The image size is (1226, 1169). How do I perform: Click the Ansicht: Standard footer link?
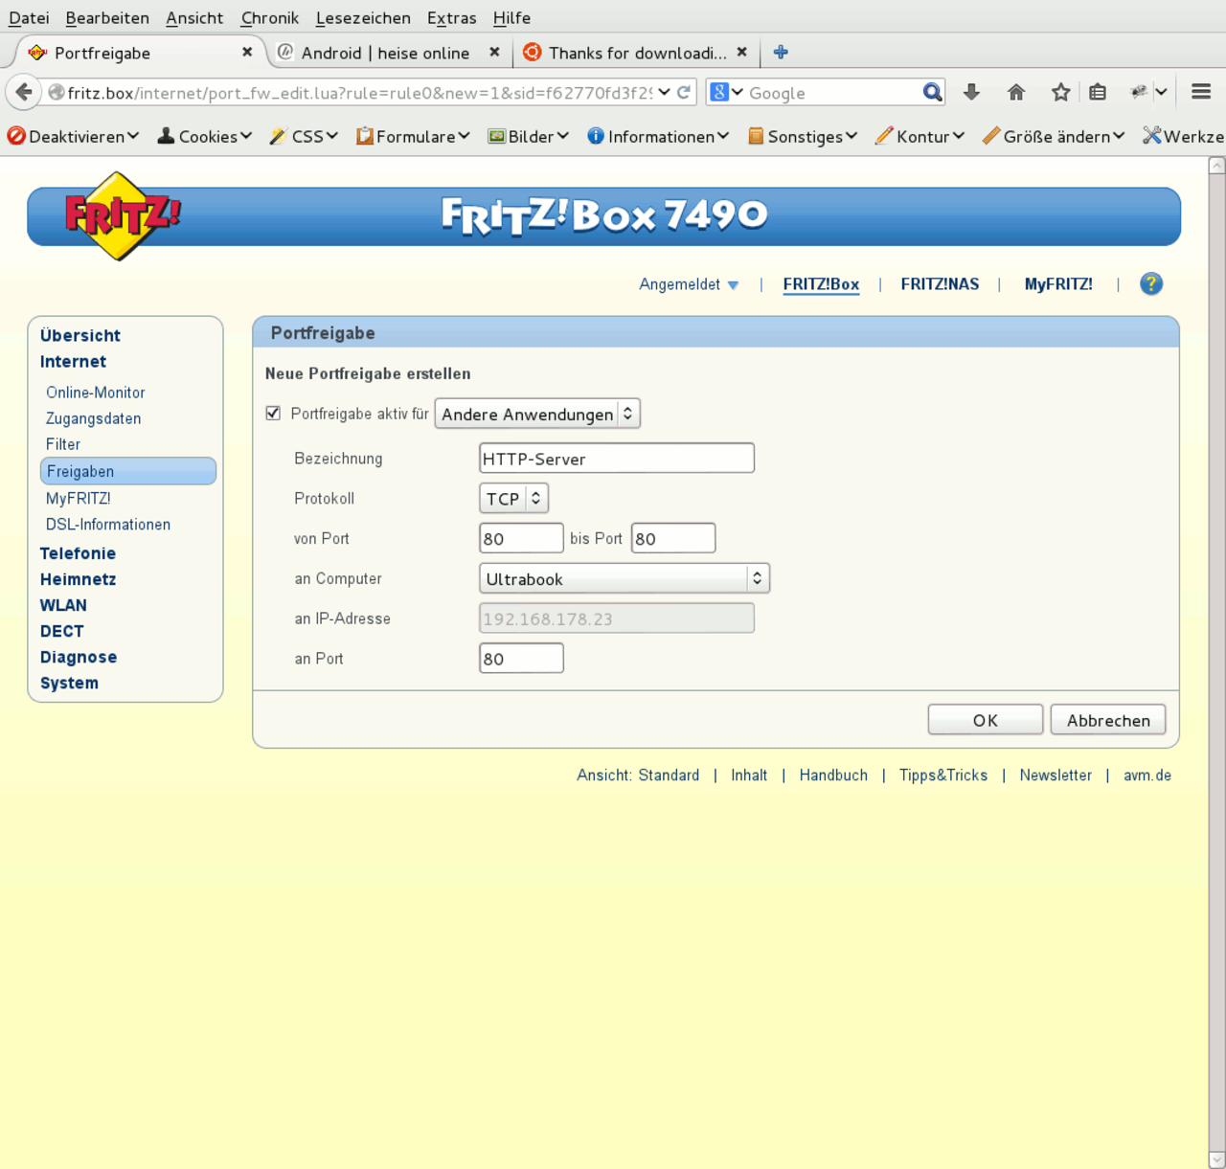click(638, 776)
